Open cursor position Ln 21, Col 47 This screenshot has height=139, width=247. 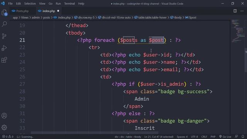159,137
